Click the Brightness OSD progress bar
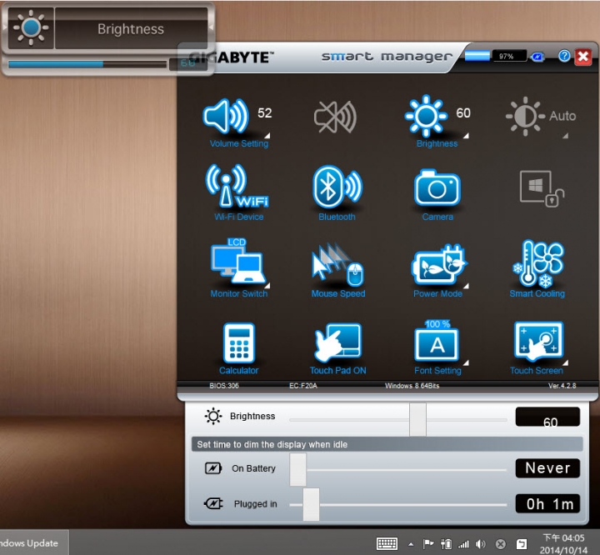This screenshot has width=600, height=555. [87, 64]
